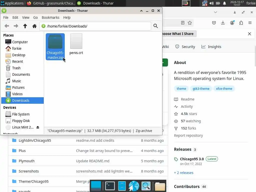The width and height of the screenshot is (256, 192).
Task: Open GitHub Insights tab
Action: pyautogui.click(x=211, y=47)
